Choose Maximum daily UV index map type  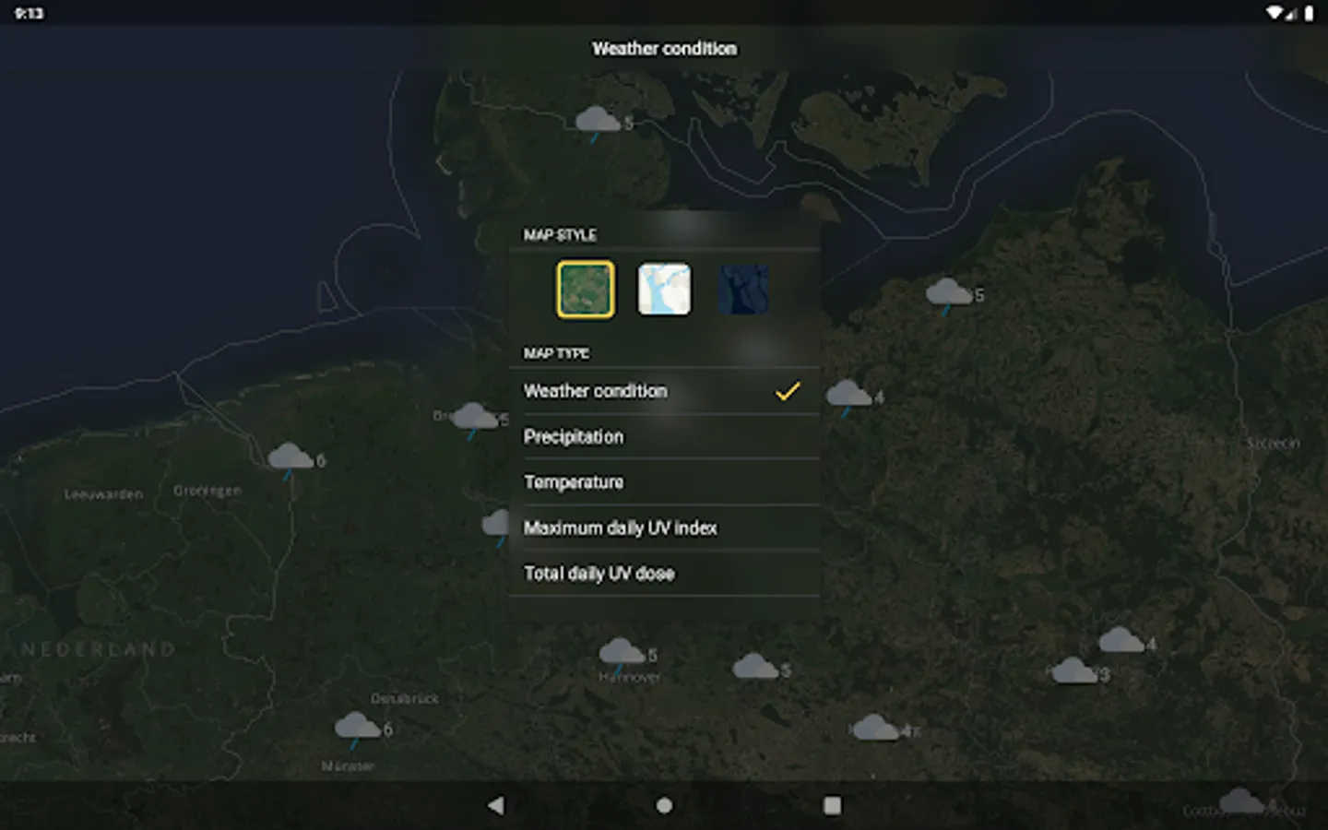[664, 528]
